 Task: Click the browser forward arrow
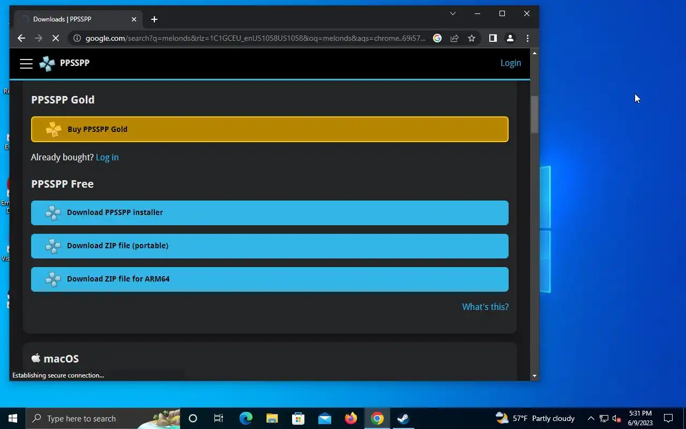click(x=39, y=38)
